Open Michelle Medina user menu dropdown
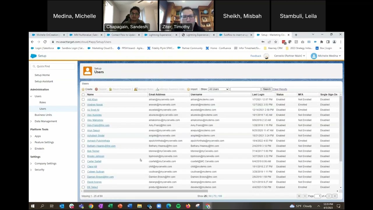This screenshot has width=373, height=210. pos(326,56)
